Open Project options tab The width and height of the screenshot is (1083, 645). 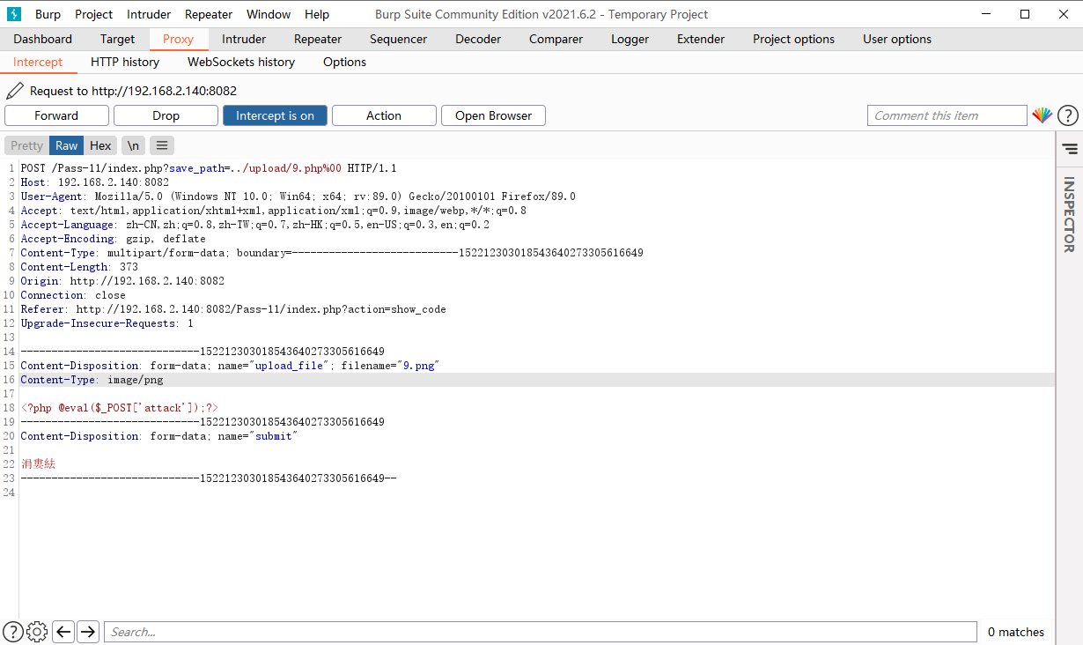click(x=793, y=39)
